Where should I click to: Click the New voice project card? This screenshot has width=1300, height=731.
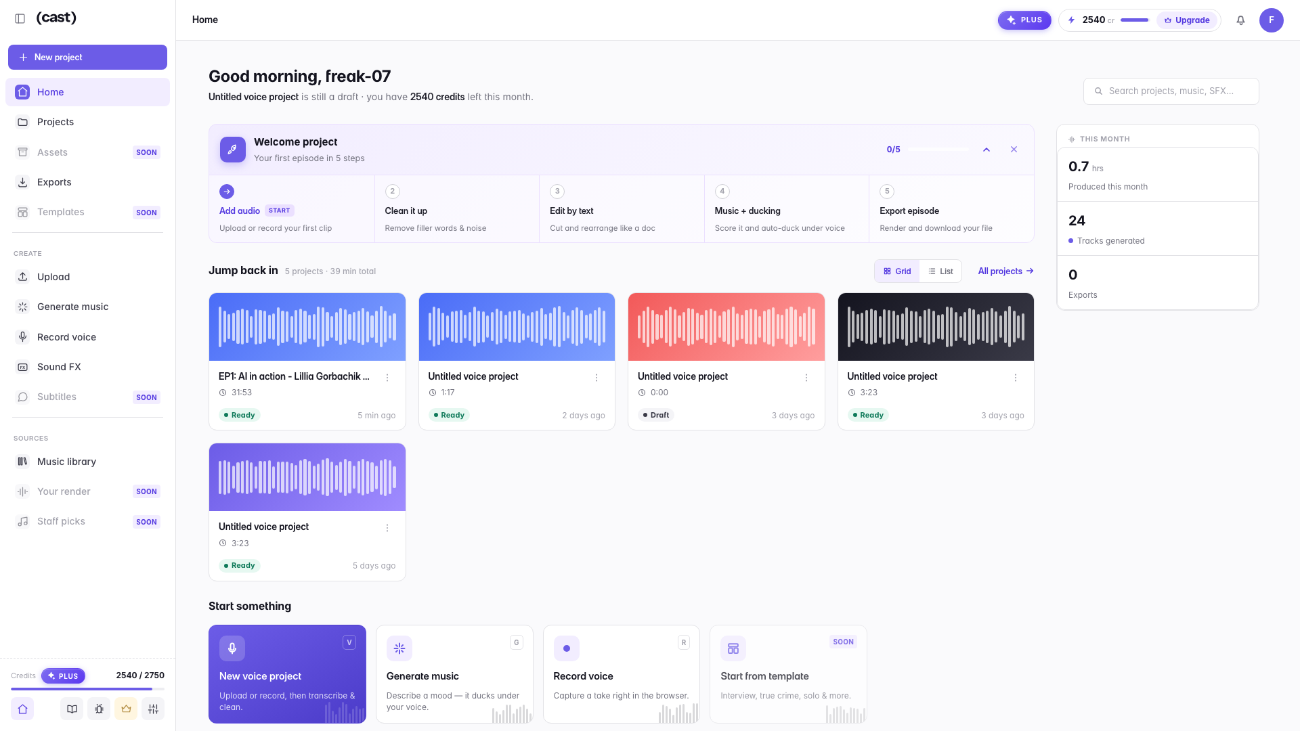[x=287, y=674]
